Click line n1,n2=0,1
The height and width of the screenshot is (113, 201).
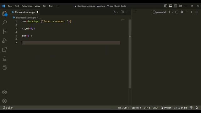[x=28, y=29]
